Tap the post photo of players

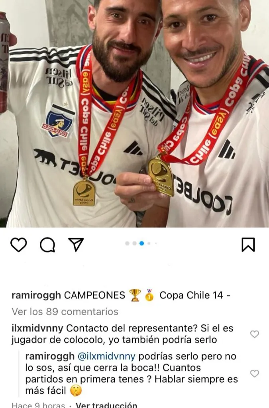[x=135, y=114]
